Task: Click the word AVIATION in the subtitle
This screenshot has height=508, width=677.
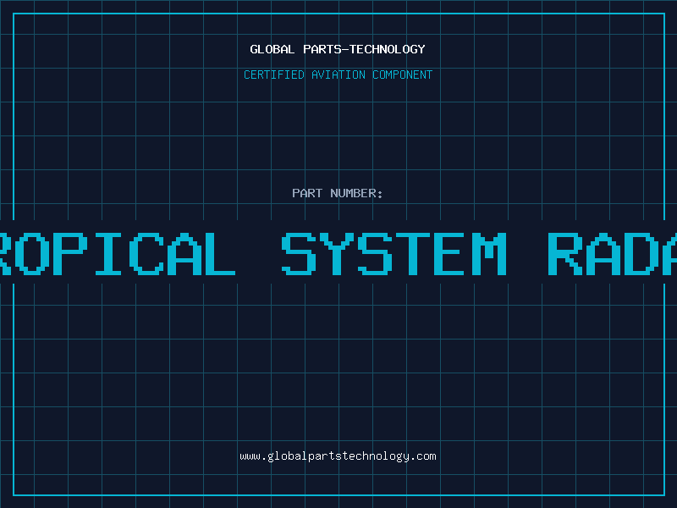Action: tap(338, 75)
